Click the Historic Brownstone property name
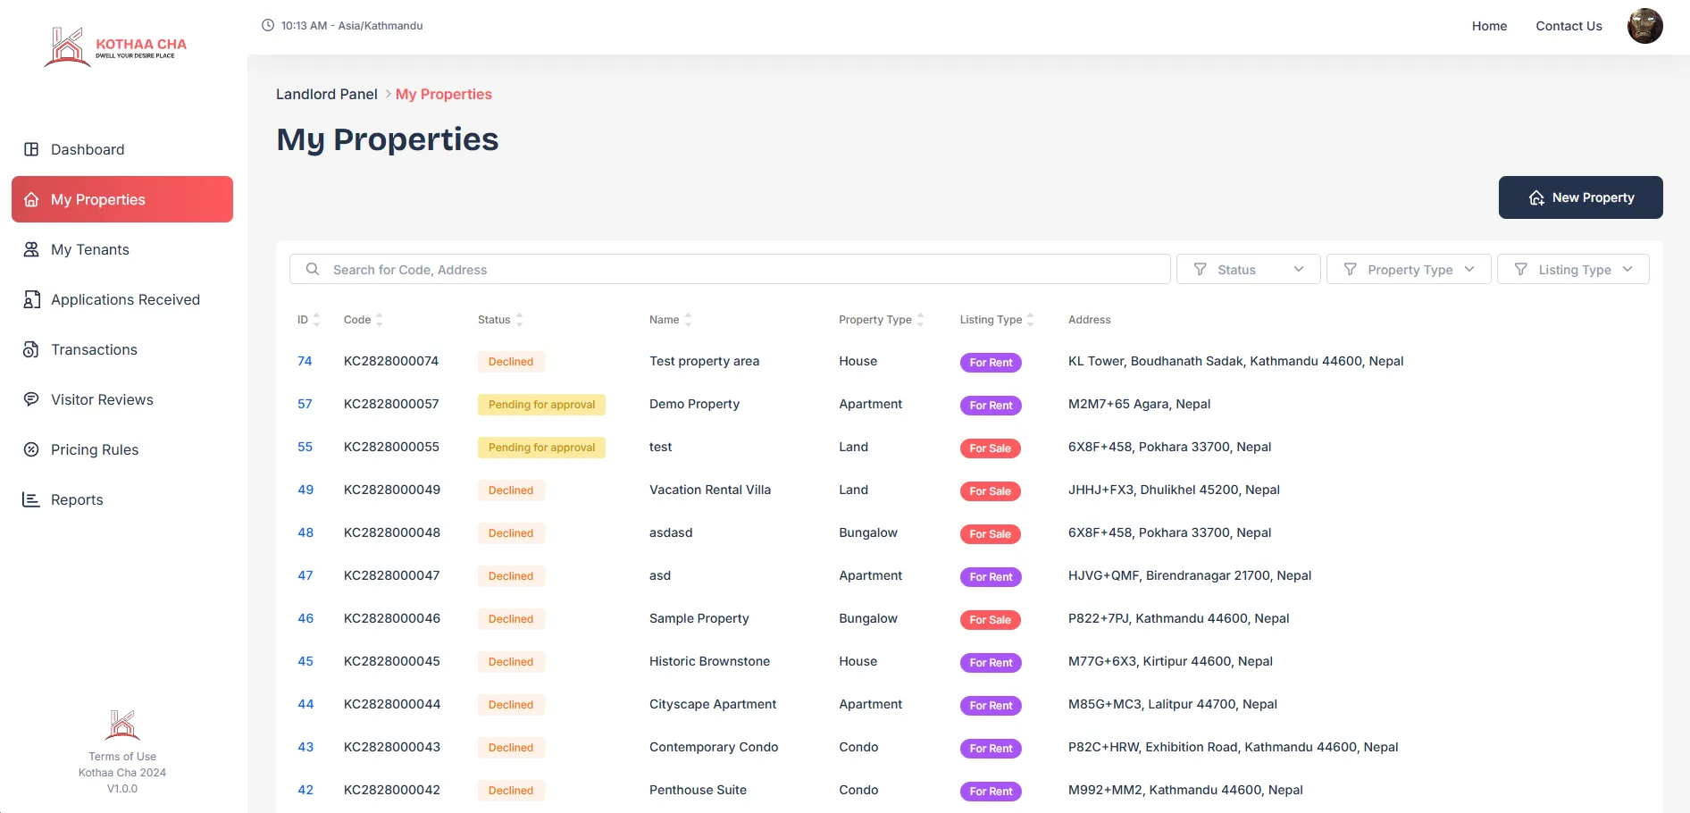1690x813 pixels. 709,661
